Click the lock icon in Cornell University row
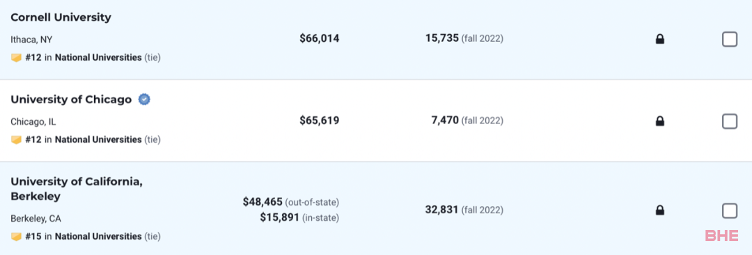 point(660,39)
